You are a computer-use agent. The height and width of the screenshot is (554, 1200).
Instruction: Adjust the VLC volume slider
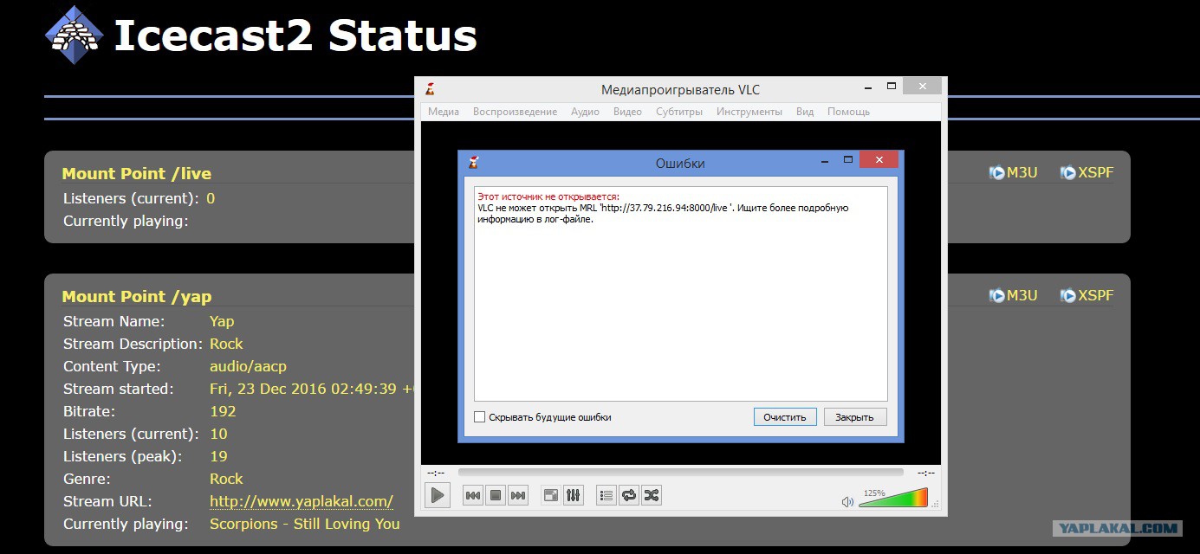coord(893,498)
